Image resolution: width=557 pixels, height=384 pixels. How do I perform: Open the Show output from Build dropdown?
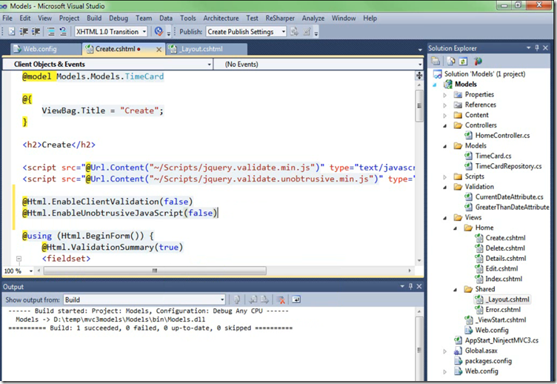click(x=222, y=299)
